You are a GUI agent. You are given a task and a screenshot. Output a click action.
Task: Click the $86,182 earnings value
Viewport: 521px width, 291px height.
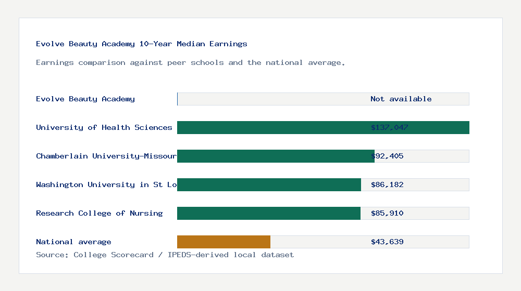tap(387, 184)
